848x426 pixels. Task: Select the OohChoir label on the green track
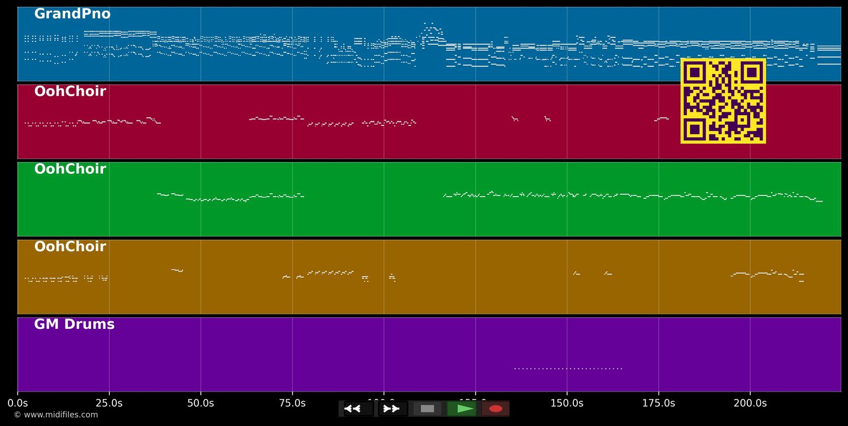coord(70,169)
